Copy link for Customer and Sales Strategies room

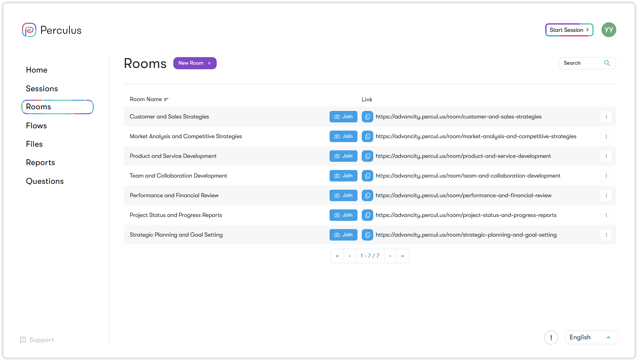[x=367, y=117]
